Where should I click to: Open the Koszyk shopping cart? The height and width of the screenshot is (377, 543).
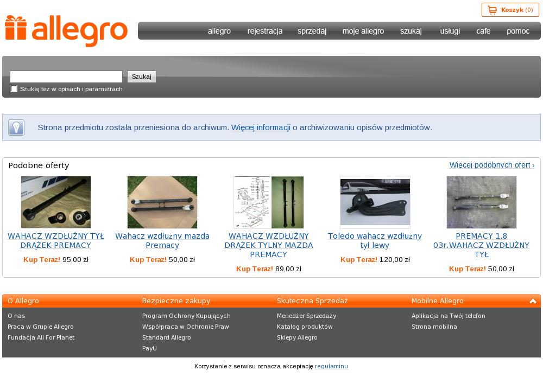(510, 10)
